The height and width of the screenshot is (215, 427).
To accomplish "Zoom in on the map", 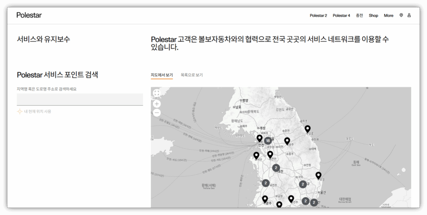I will pos(157,104).
